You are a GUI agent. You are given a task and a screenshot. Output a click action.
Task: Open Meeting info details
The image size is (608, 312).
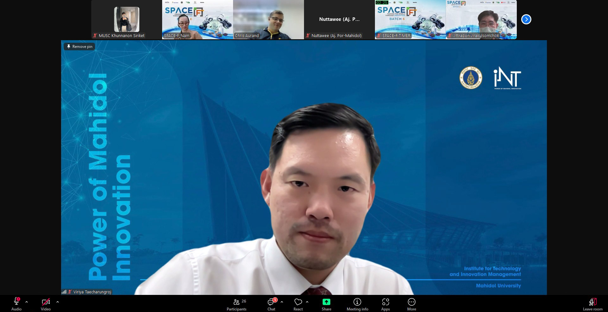tap(357, 304)
